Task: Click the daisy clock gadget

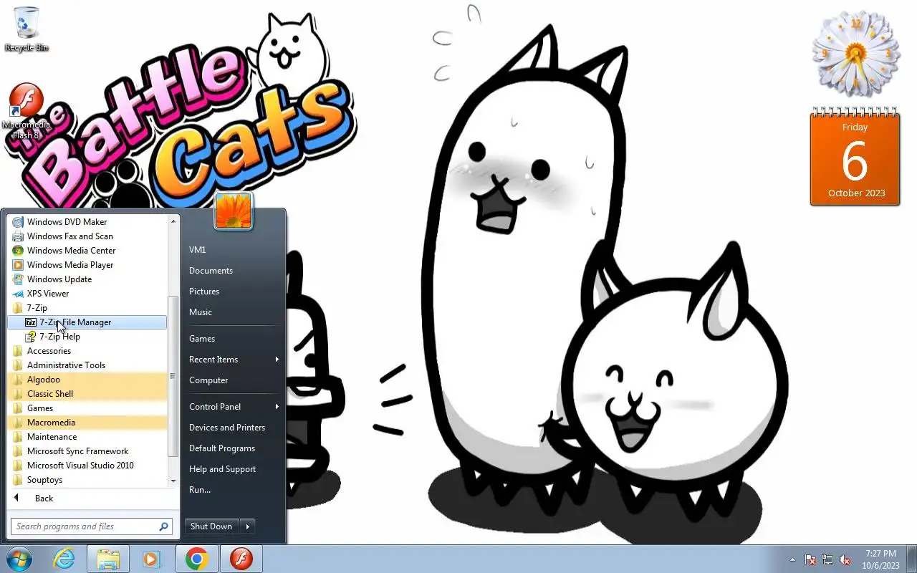Action: click(x=855, y=54)
